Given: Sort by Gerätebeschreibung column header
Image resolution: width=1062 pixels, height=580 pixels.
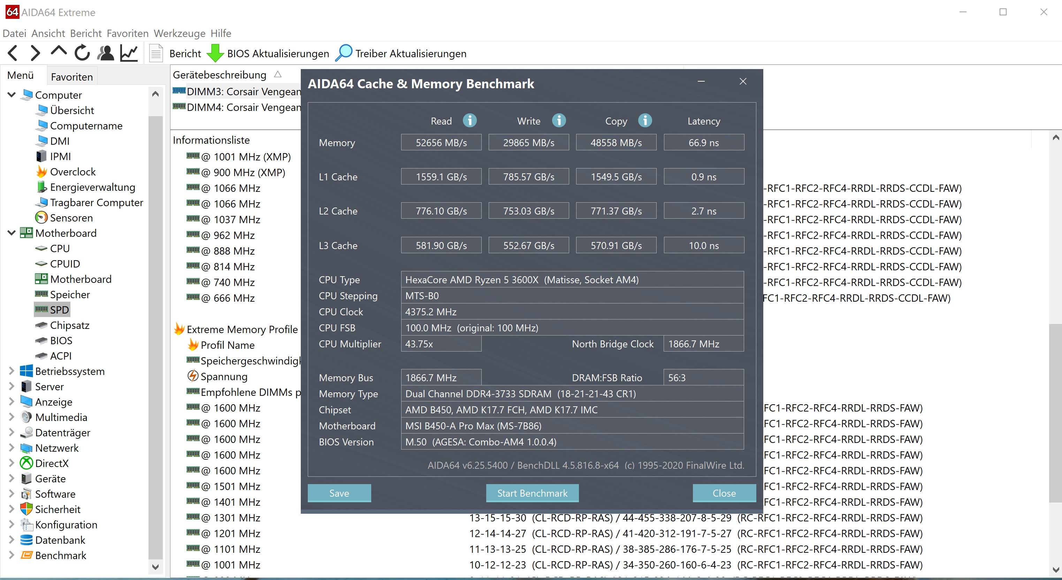Looking at the screenshot, I should tap(219, 75).
